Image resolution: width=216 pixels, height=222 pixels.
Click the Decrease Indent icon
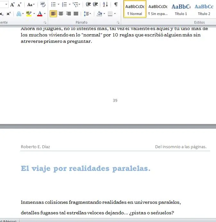(88, 4)
